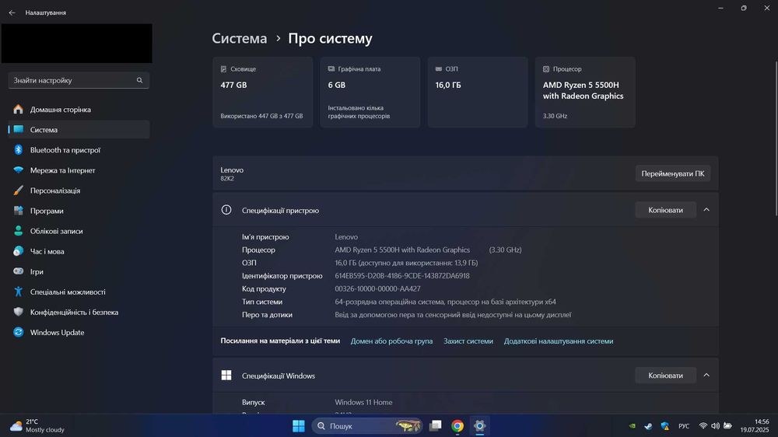Click the Windows logo beside Специфікації Windows
This screenshot has width=778, height=437.
(226, 376)
